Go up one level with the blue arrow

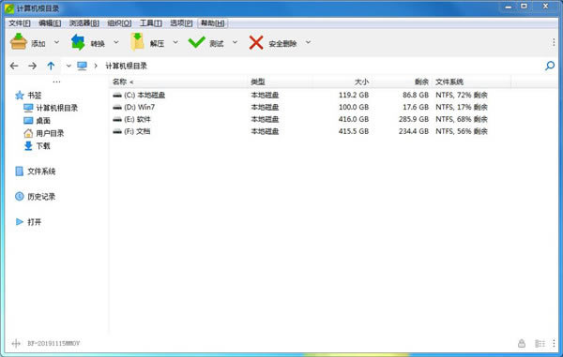pos(51,66)
